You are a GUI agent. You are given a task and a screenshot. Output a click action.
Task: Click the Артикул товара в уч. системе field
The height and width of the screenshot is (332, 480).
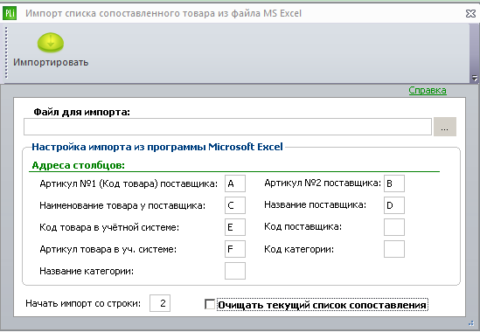235,249
